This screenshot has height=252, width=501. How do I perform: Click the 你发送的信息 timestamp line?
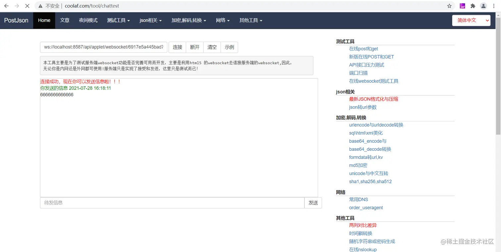coord(76,88)
